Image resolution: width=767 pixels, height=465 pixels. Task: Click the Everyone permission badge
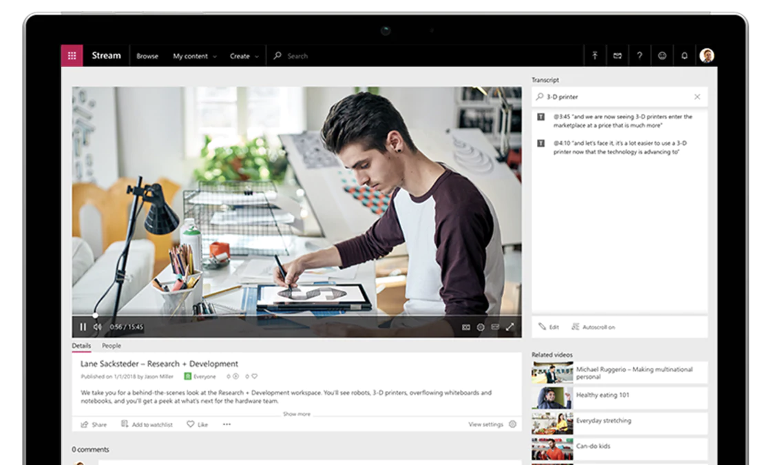[x=200, y=376]
